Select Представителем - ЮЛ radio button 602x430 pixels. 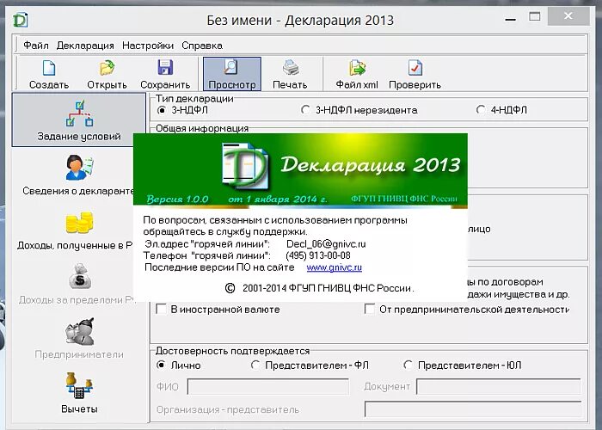[x=408, y=365]
